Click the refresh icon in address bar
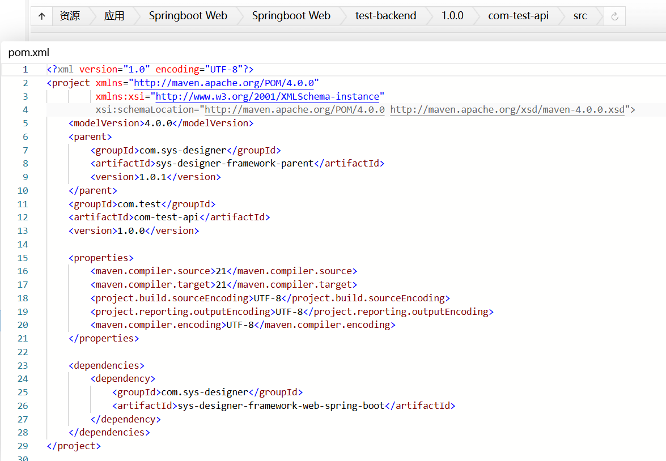This screenshot has width=666, height=461. (x=614, y=16)
